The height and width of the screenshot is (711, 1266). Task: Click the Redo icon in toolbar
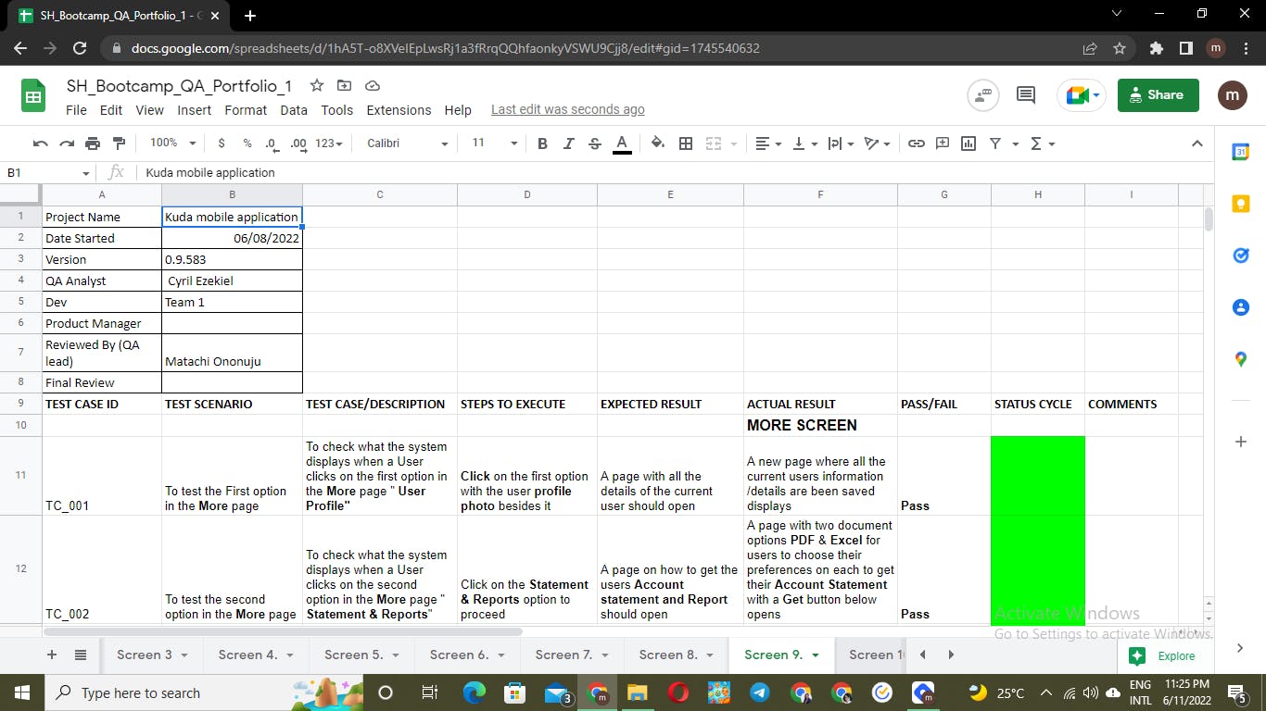(66, 143)
